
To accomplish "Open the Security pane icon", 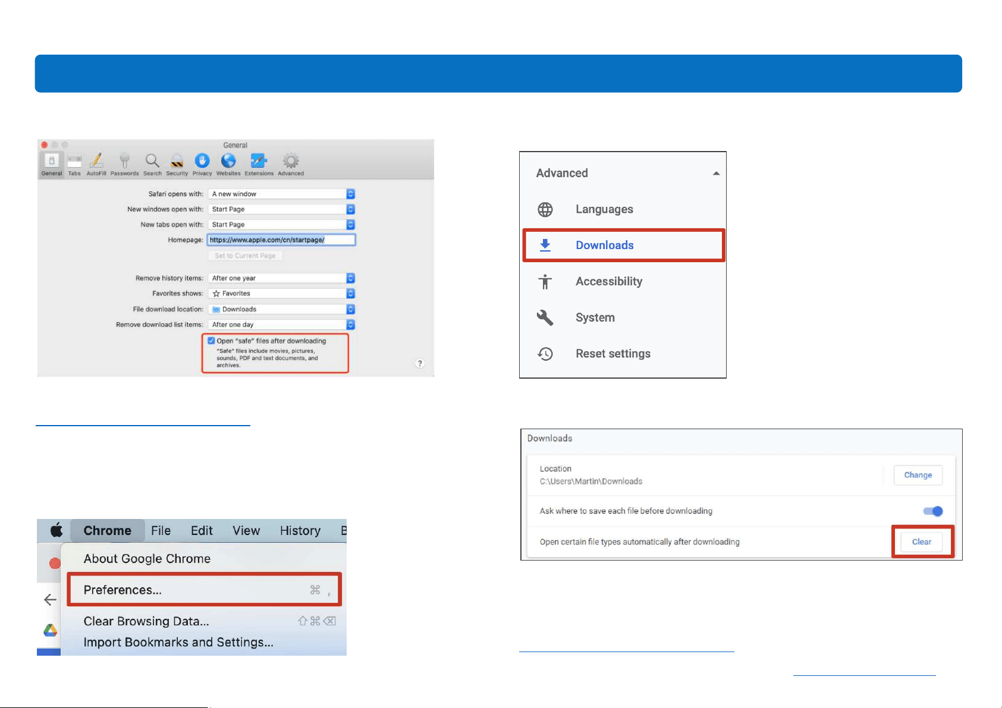I will (x=177, y=165).
